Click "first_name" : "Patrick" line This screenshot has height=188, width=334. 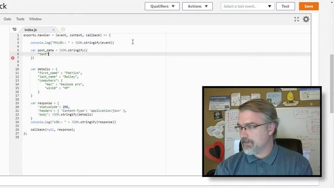[60, 73]
